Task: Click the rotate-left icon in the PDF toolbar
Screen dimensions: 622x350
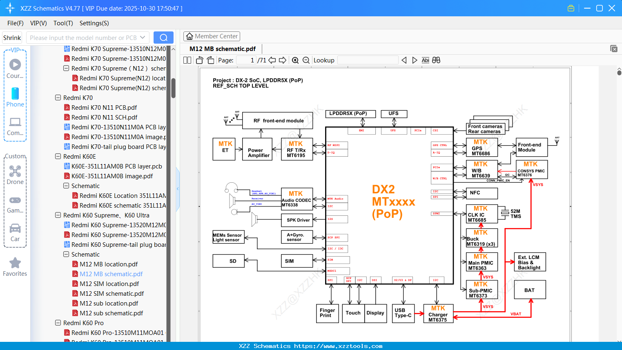Action: (199, 60)
